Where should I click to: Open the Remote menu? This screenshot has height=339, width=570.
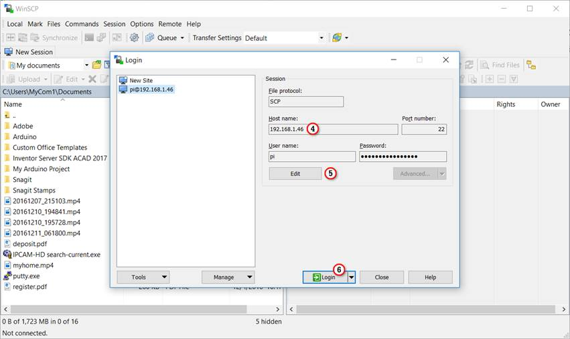coord(169,24)
